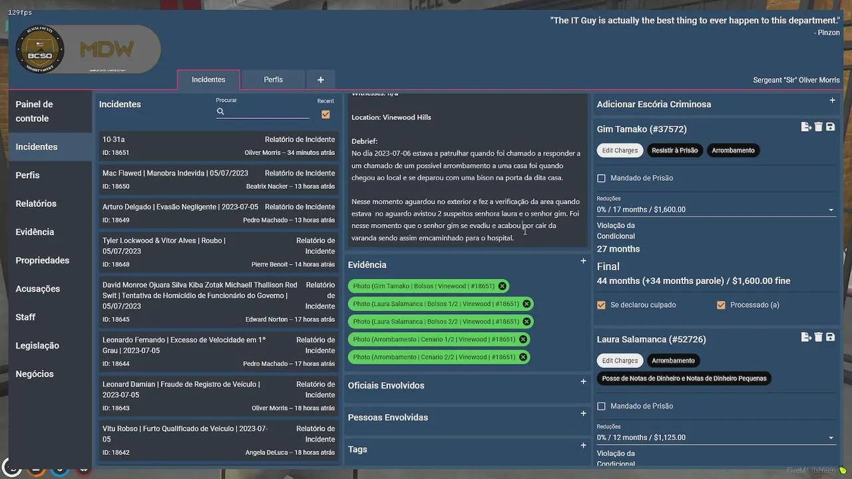
Task: Open Painel de controle in the sidebar
Action: (50, 111)
